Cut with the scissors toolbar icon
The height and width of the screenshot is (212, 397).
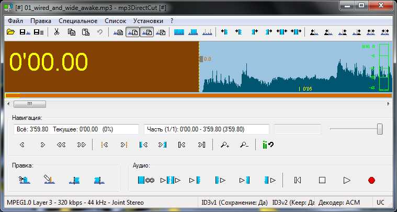tap(56, 32)
